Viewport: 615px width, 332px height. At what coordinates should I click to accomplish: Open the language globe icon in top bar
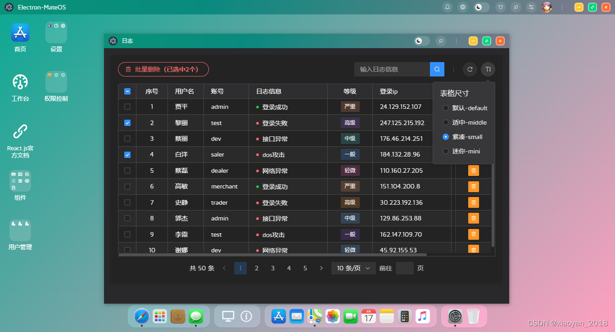pyautogui.click(x=462, y=7)
